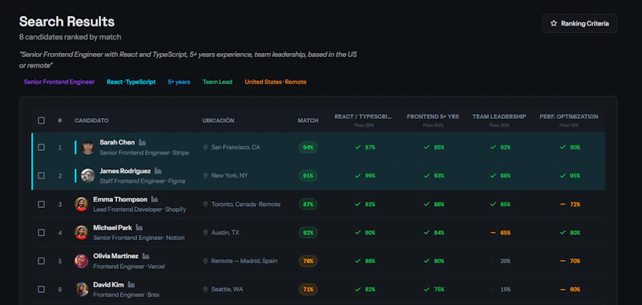Viewport: 642px width, 305px height.
Task: Open the Emma Thompson candidate name
Action: pyautogui.click(x=120, y=199)
